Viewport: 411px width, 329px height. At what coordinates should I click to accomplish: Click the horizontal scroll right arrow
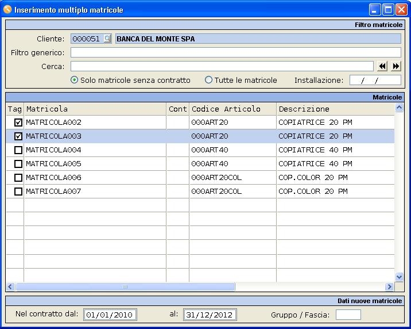389,287
